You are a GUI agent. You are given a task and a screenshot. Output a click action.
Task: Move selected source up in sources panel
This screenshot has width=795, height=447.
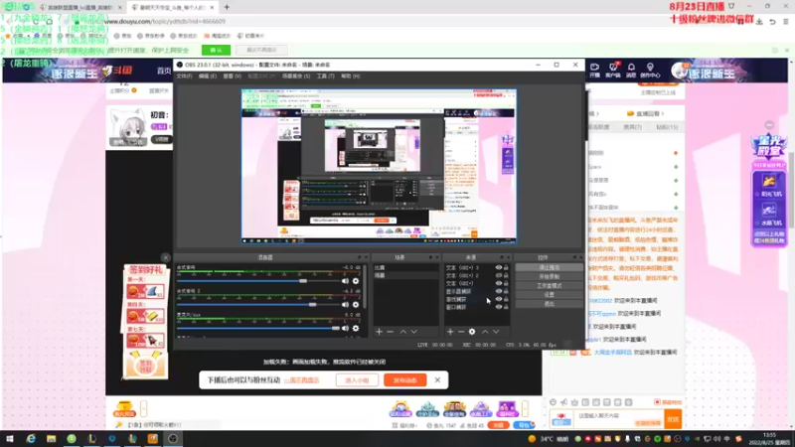[485, 332]
